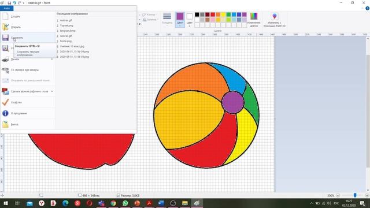Click Изменить с помощью Paint 3D
This screenshot has height=208, width=370.
tap(274, 20)
